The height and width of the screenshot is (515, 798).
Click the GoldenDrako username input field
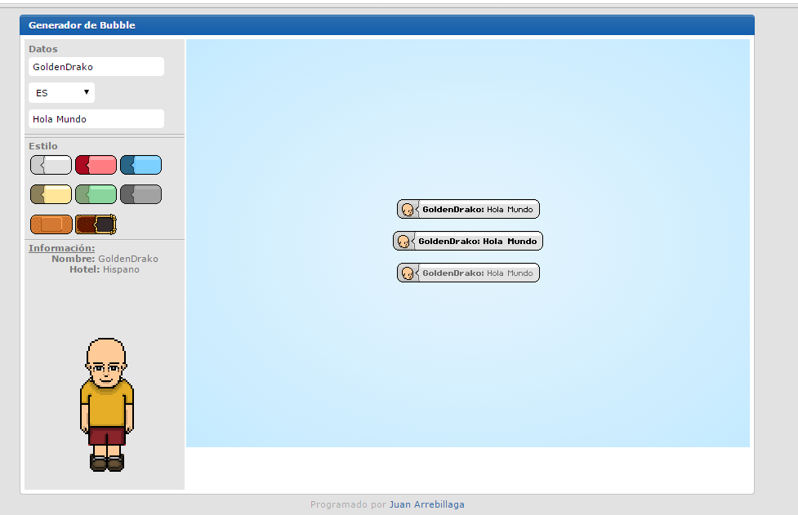point(96,67)
